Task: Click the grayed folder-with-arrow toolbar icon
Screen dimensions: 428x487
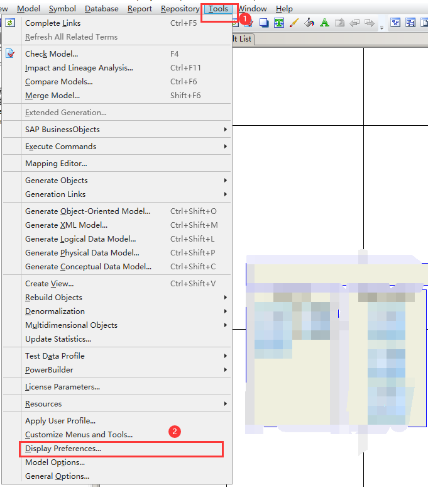Action: pyautogui.click(x=339, y=23)
